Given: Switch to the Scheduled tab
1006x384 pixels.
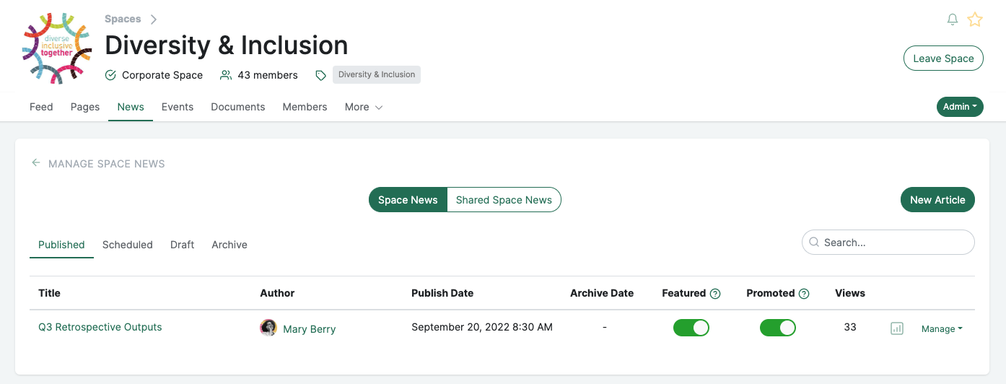Looking at the screenshot, I should (x=128, y=245).
